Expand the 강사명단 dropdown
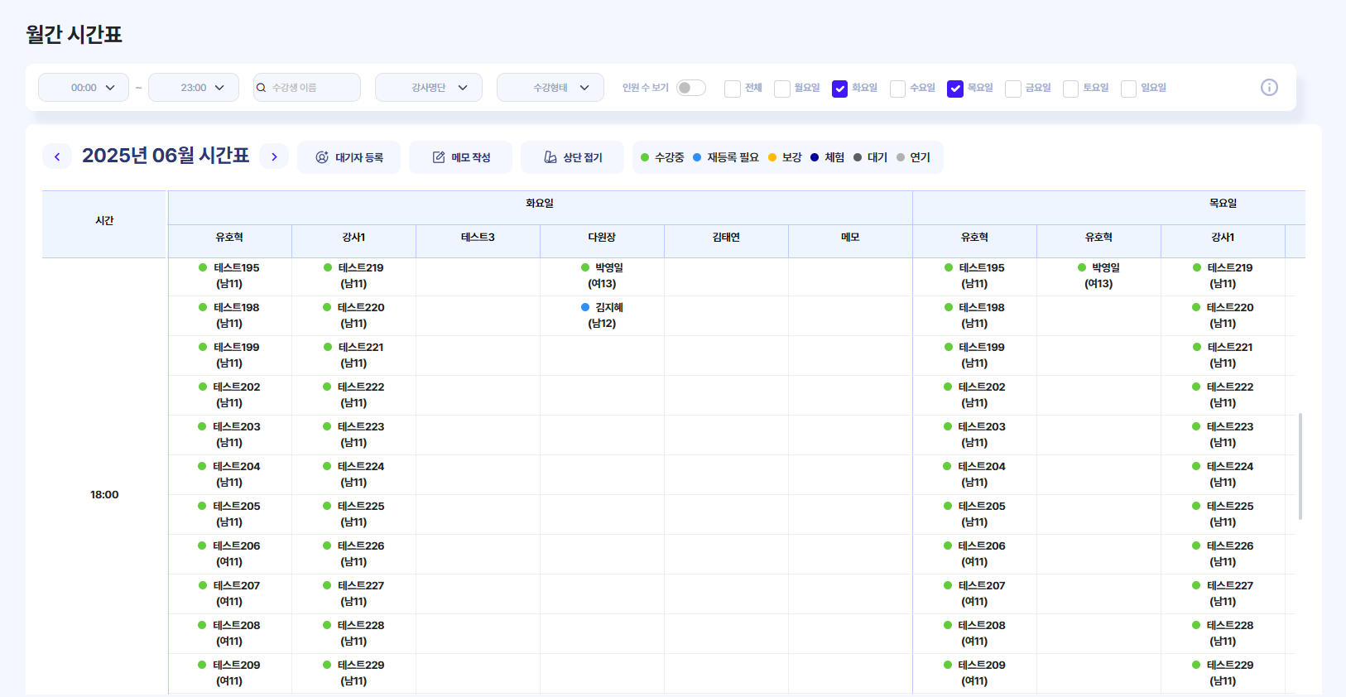The width and height of the screenshot is (1346, 697). pyautogui.click(x=429, y=88)
